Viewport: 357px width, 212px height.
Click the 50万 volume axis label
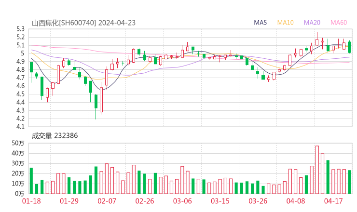(18, 143)
